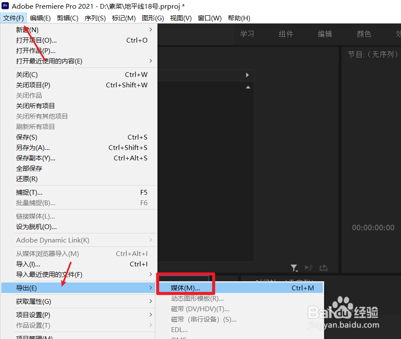Choose 磁带（串行设备）(S)... export option
401x339 pixels.
pos(240,319)
